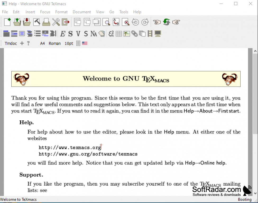Screen dimensions: 258x203
Task: Open the Tools menu
Action: (x=124, y=12)
